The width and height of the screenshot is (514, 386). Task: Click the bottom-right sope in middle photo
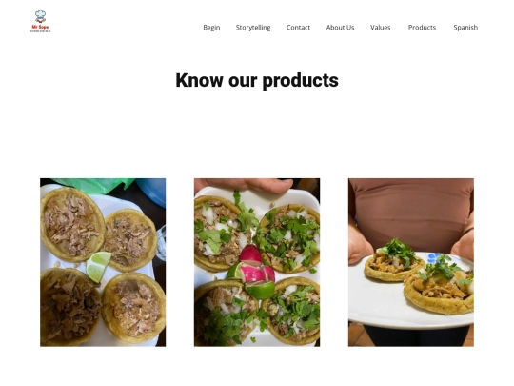point(292,311)
